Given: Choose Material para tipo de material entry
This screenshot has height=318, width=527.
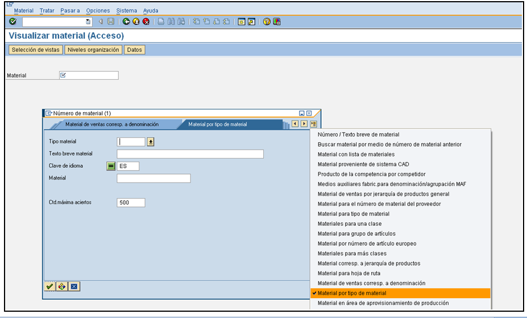Looking at the screenshot, I should (x=400, y=214).
